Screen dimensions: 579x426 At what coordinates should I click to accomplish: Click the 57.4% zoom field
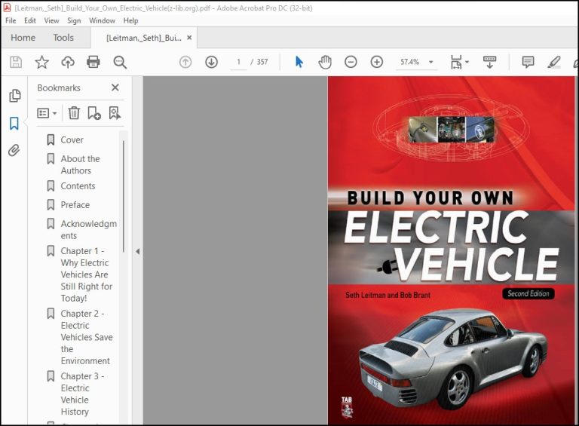(409, 62)
